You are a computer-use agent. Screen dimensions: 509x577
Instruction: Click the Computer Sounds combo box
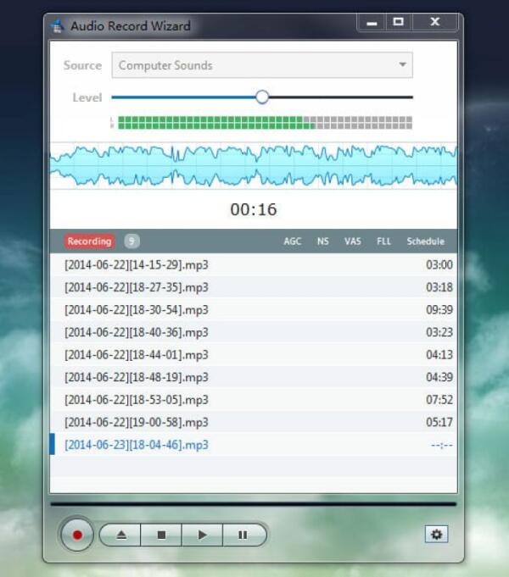(x=262, y=65)
